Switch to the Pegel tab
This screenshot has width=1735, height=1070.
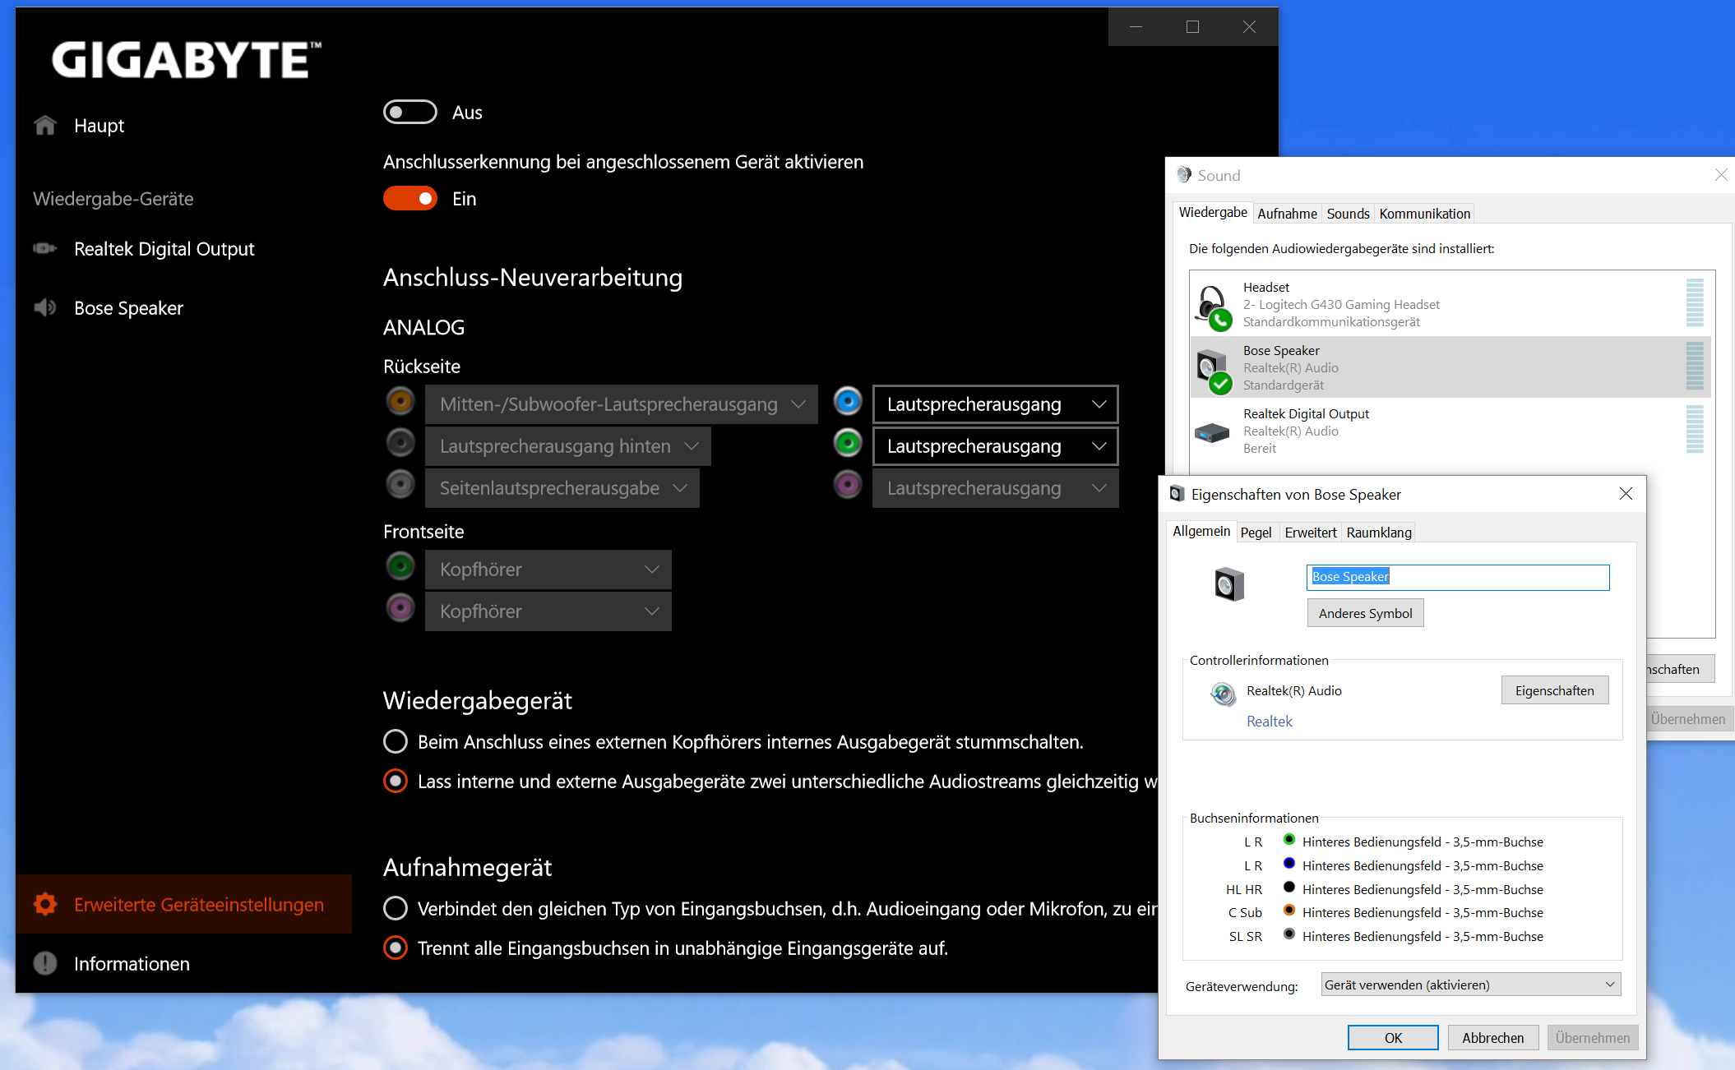1256,533
